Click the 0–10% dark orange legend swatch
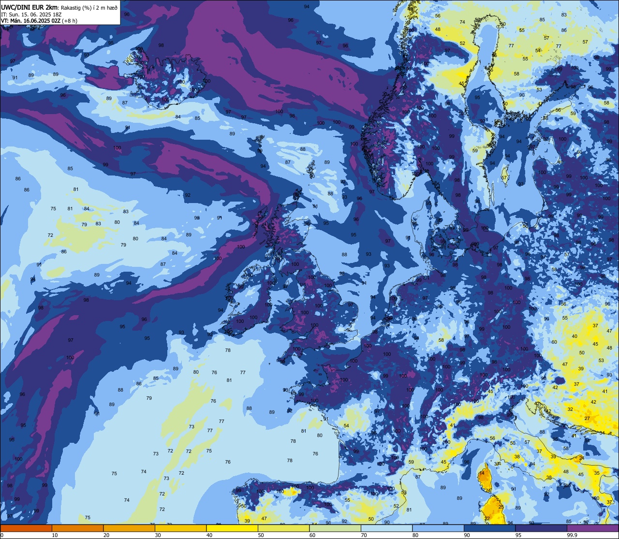Viewport: 619px width, 539px height. [x=26, y=528]
